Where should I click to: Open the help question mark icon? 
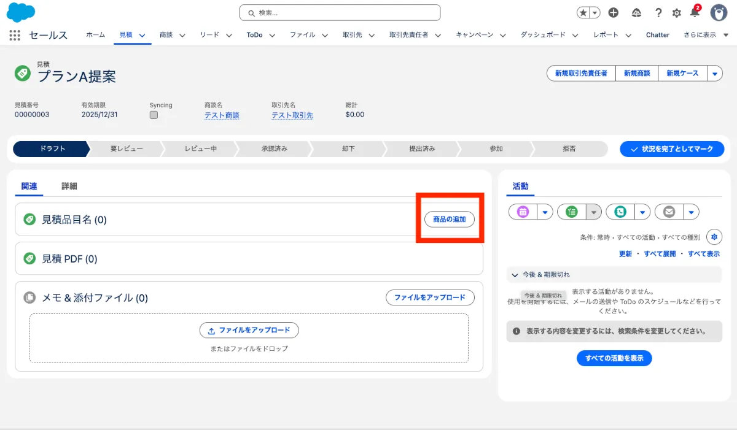658,12
